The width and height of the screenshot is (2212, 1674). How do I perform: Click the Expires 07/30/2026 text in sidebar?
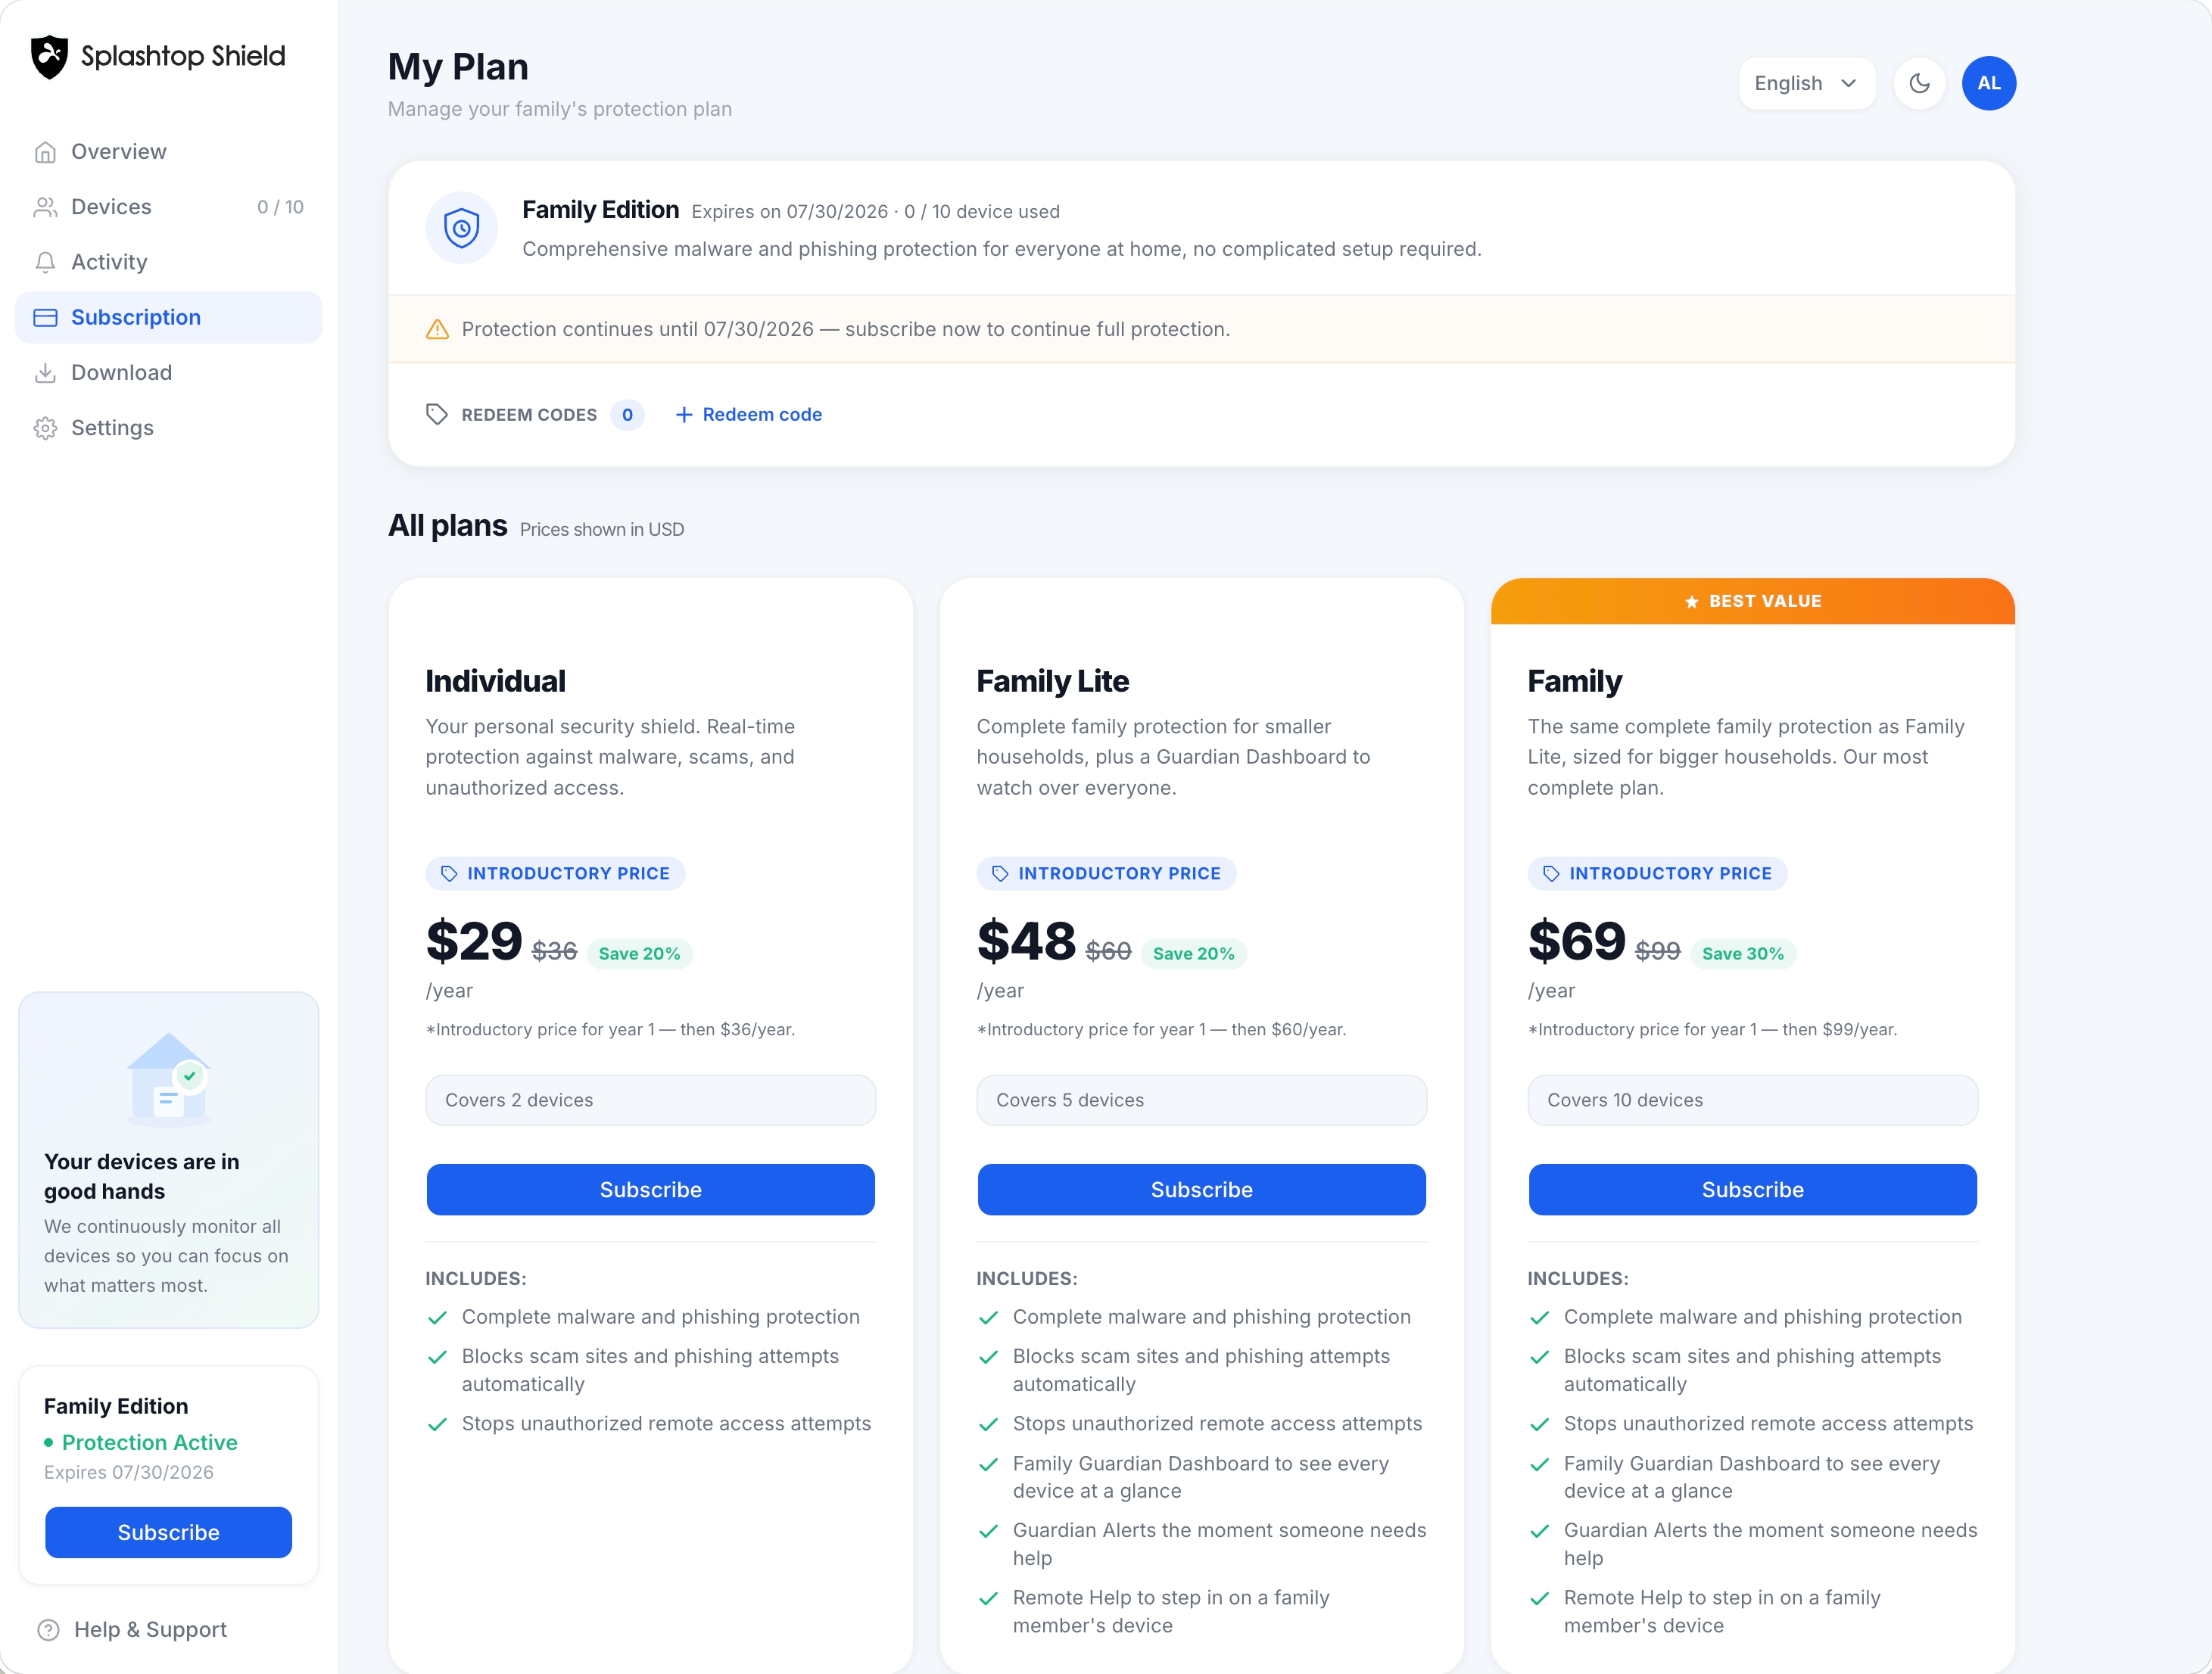pyautogui.click(x=129, y=1472)
